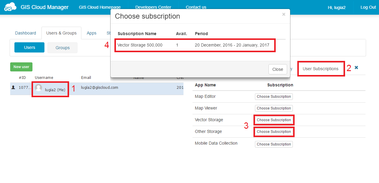Select the Vector Storage 500,000 subscription row
This screenshot has width=379, height=183.
195,45
